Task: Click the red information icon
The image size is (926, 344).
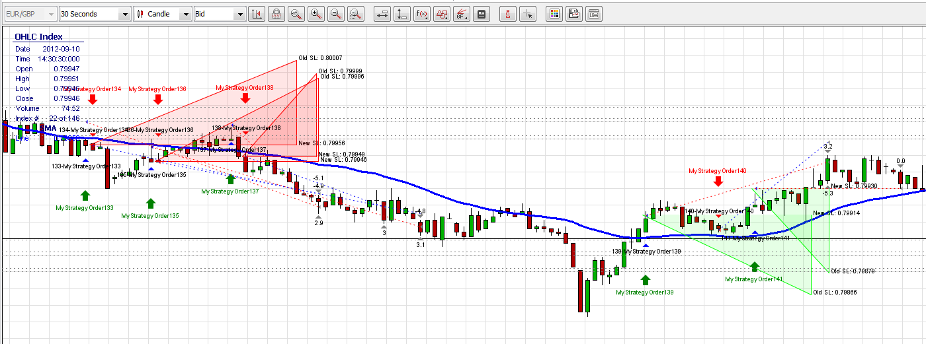Action: (x=507, y=13)
